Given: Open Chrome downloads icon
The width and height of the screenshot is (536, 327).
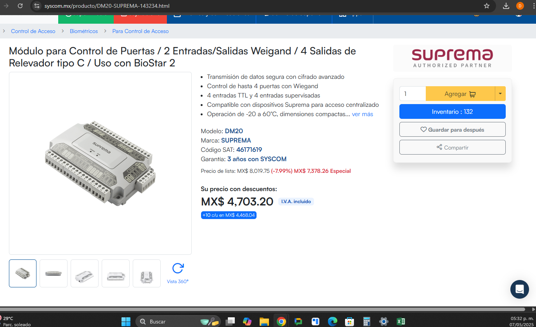Looking at the screenshot, I should pyautogui.click(x=506, y=6).
